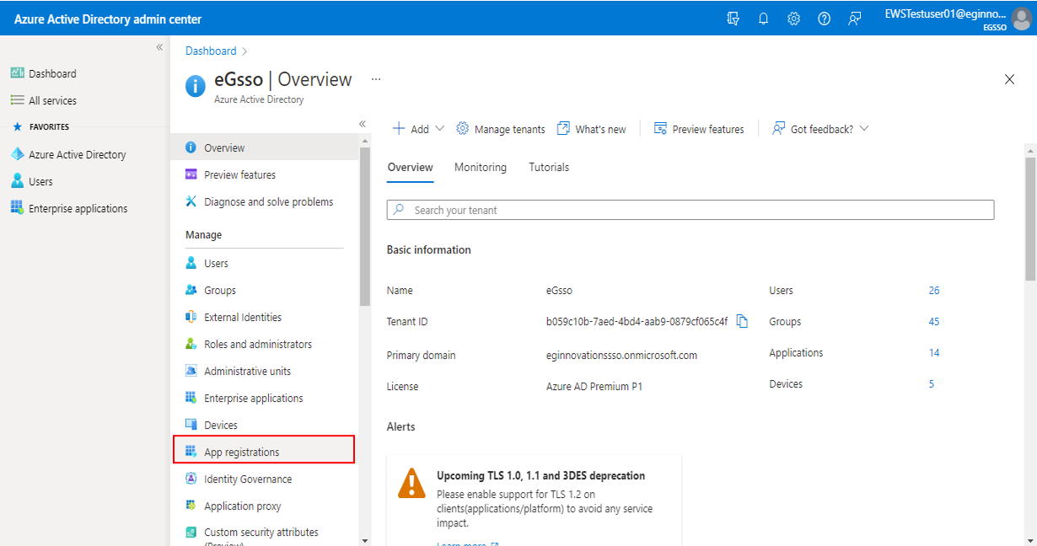Click the Application proxy icon
The width and height of the screenshot is (1037, 546).
pyautogui.click(x=191, y=506)
